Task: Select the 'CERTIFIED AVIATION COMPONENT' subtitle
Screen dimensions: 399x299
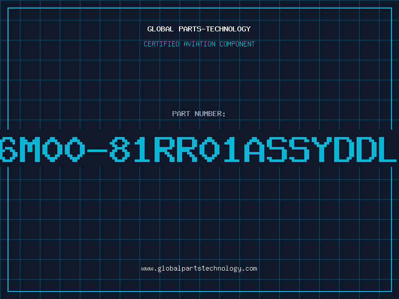Action: click(199, 44)
